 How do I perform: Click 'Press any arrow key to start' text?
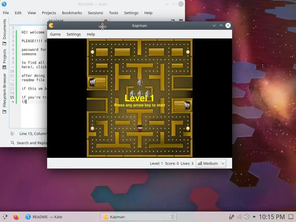(140, 105)
